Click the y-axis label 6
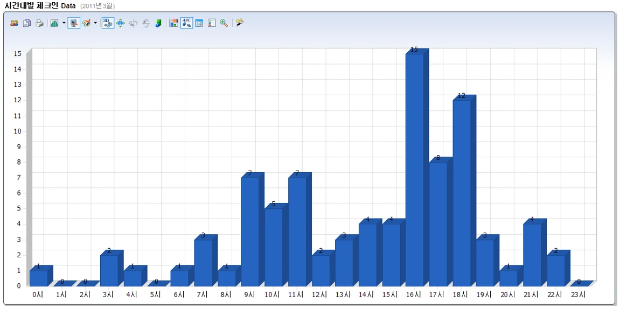 [19, 193]
